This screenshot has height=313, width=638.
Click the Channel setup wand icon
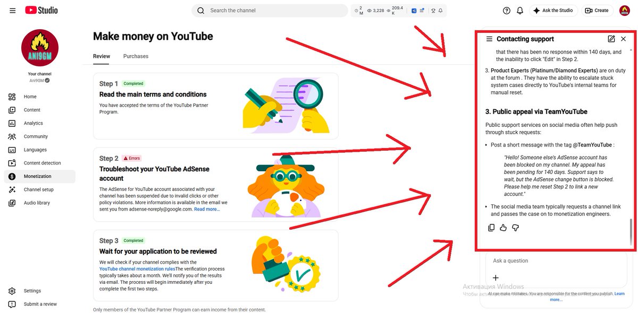[x=12, y=189]
